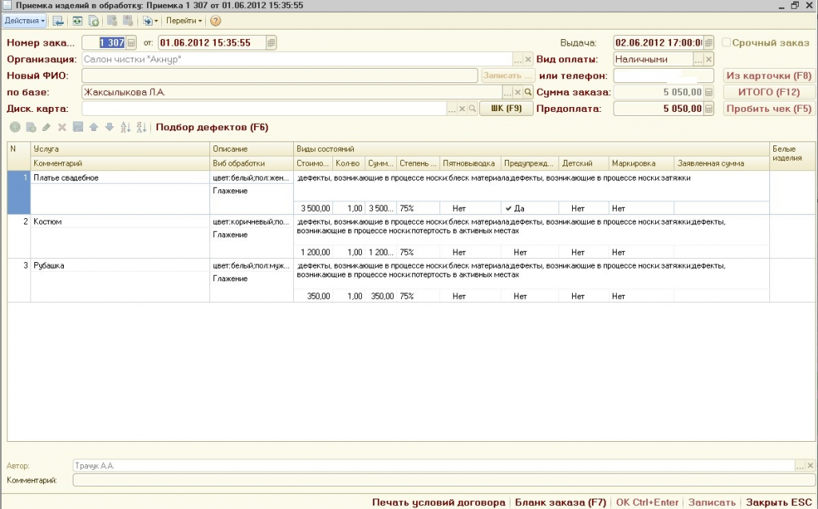Click the magnifier icon for по базе client
818x509 pixels.
tap(528, 93)
